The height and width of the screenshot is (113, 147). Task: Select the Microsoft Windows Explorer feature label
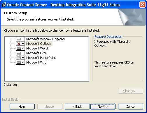click(46, 39)
